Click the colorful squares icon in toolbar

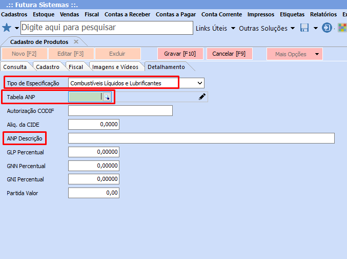coord(342,28)
